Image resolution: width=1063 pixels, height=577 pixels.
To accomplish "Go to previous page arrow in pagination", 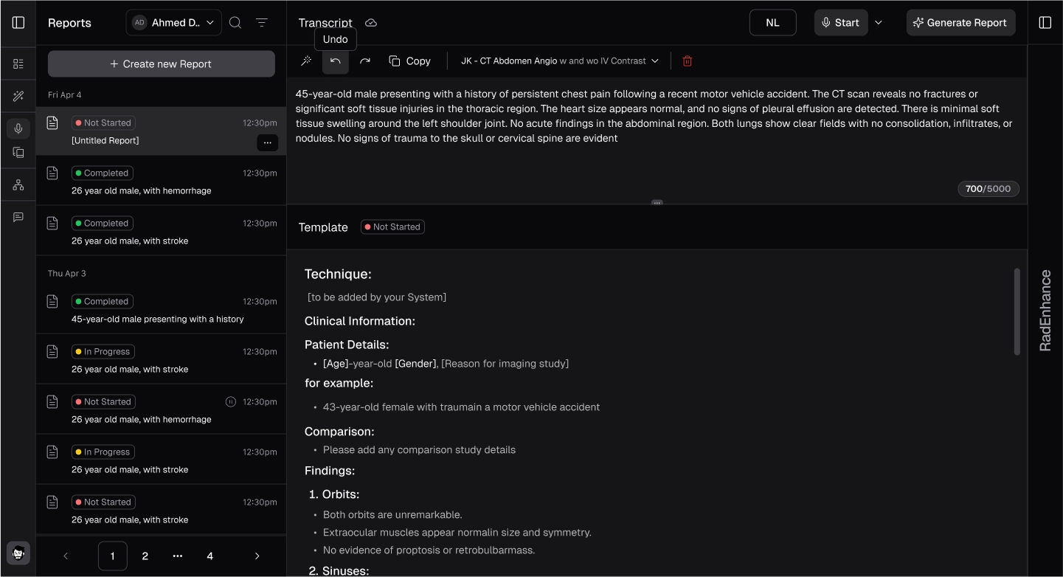I will click(x=66, y=556).
